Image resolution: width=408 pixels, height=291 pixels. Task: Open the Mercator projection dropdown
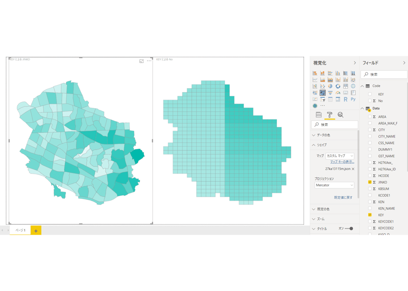[334, 185]
